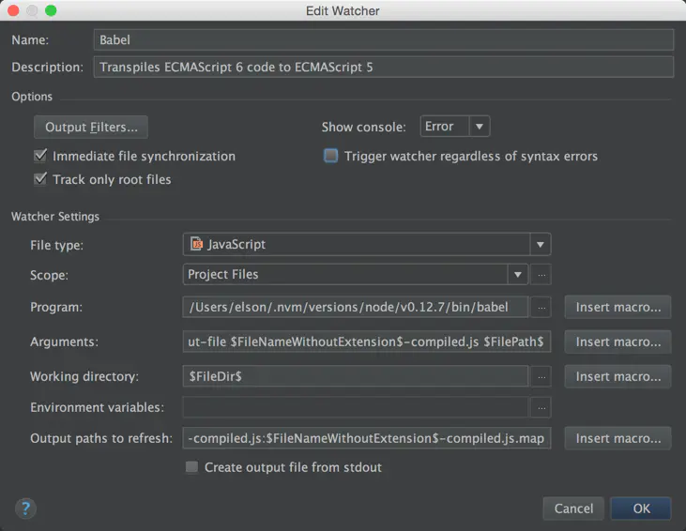Open the Show console dropdown
The image size is (686, 531).
(479, 127)
